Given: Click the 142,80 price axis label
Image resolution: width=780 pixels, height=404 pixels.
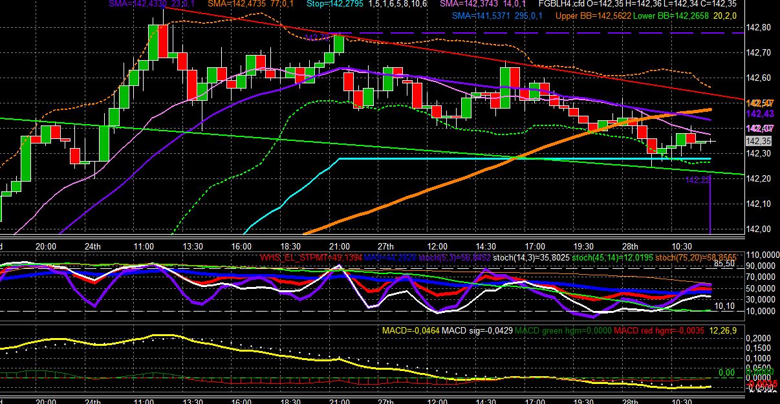Looking at the screenshot, I should pyautogui.click(x=758, y=28).
